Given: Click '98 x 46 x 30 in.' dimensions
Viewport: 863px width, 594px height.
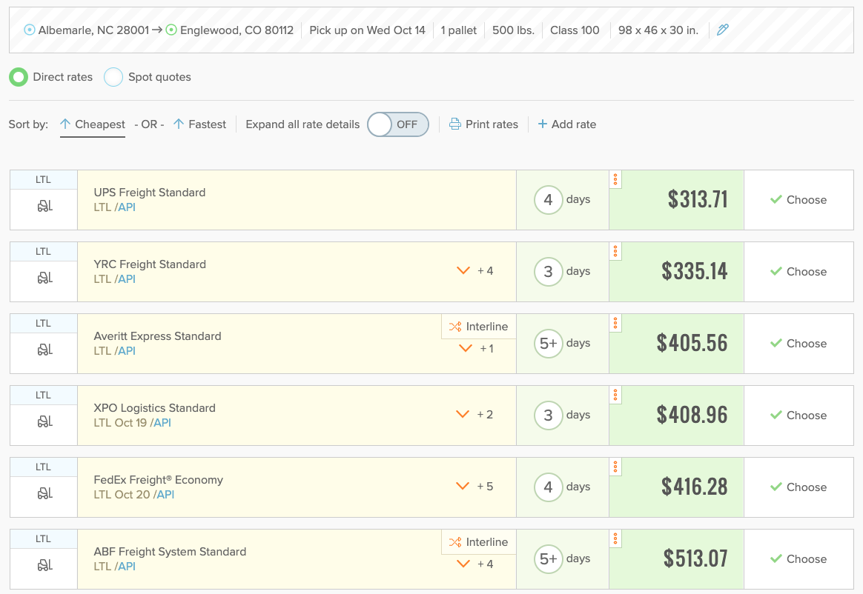Looking at the screenshot, I should (x=658, y=30).
